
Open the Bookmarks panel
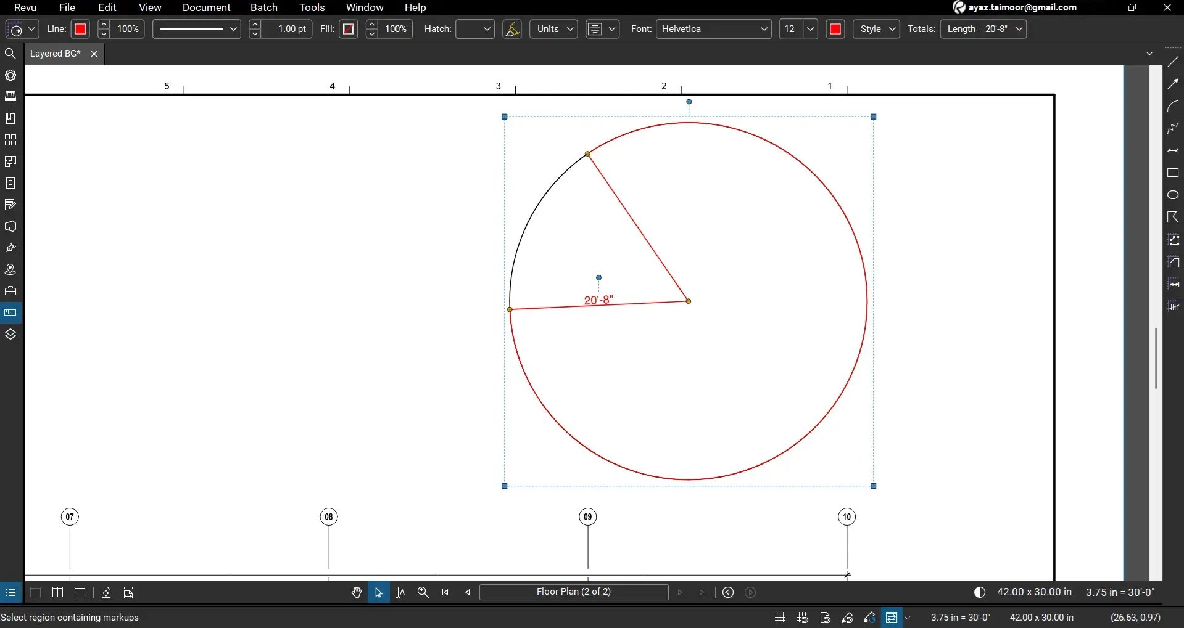[10, 118]
